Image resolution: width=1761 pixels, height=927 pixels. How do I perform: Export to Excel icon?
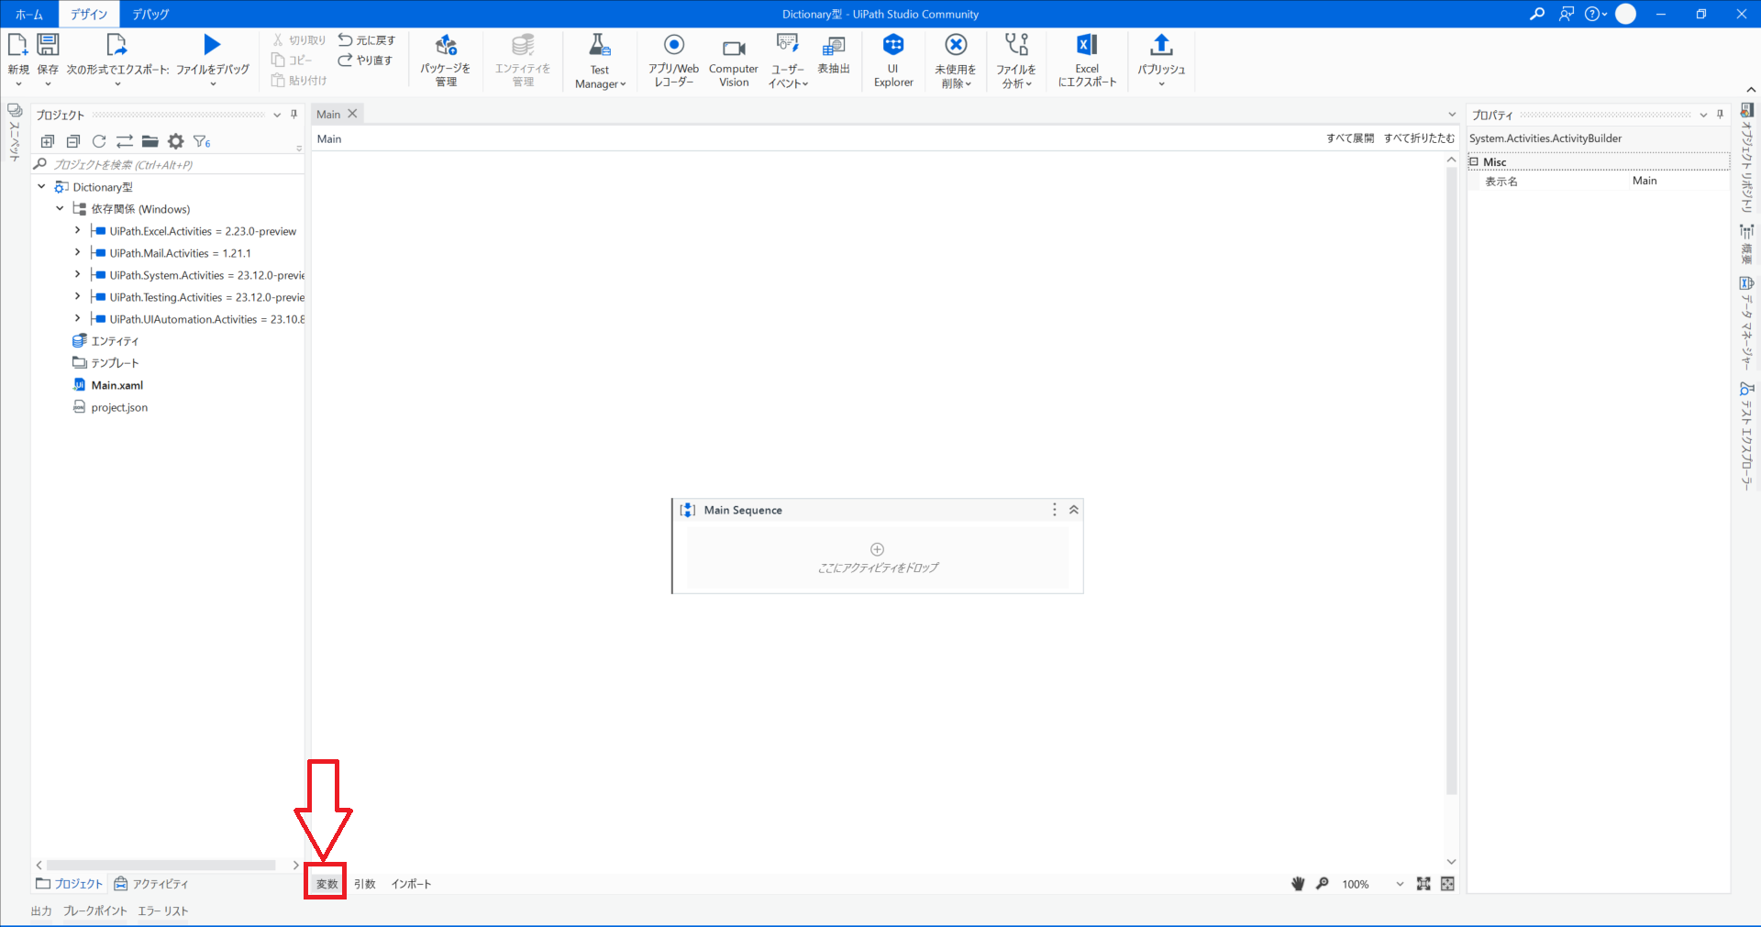point(1087,45)
